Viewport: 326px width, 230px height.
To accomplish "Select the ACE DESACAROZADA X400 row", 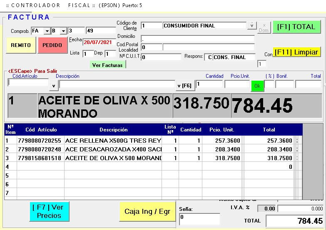I will click(112, 149).
